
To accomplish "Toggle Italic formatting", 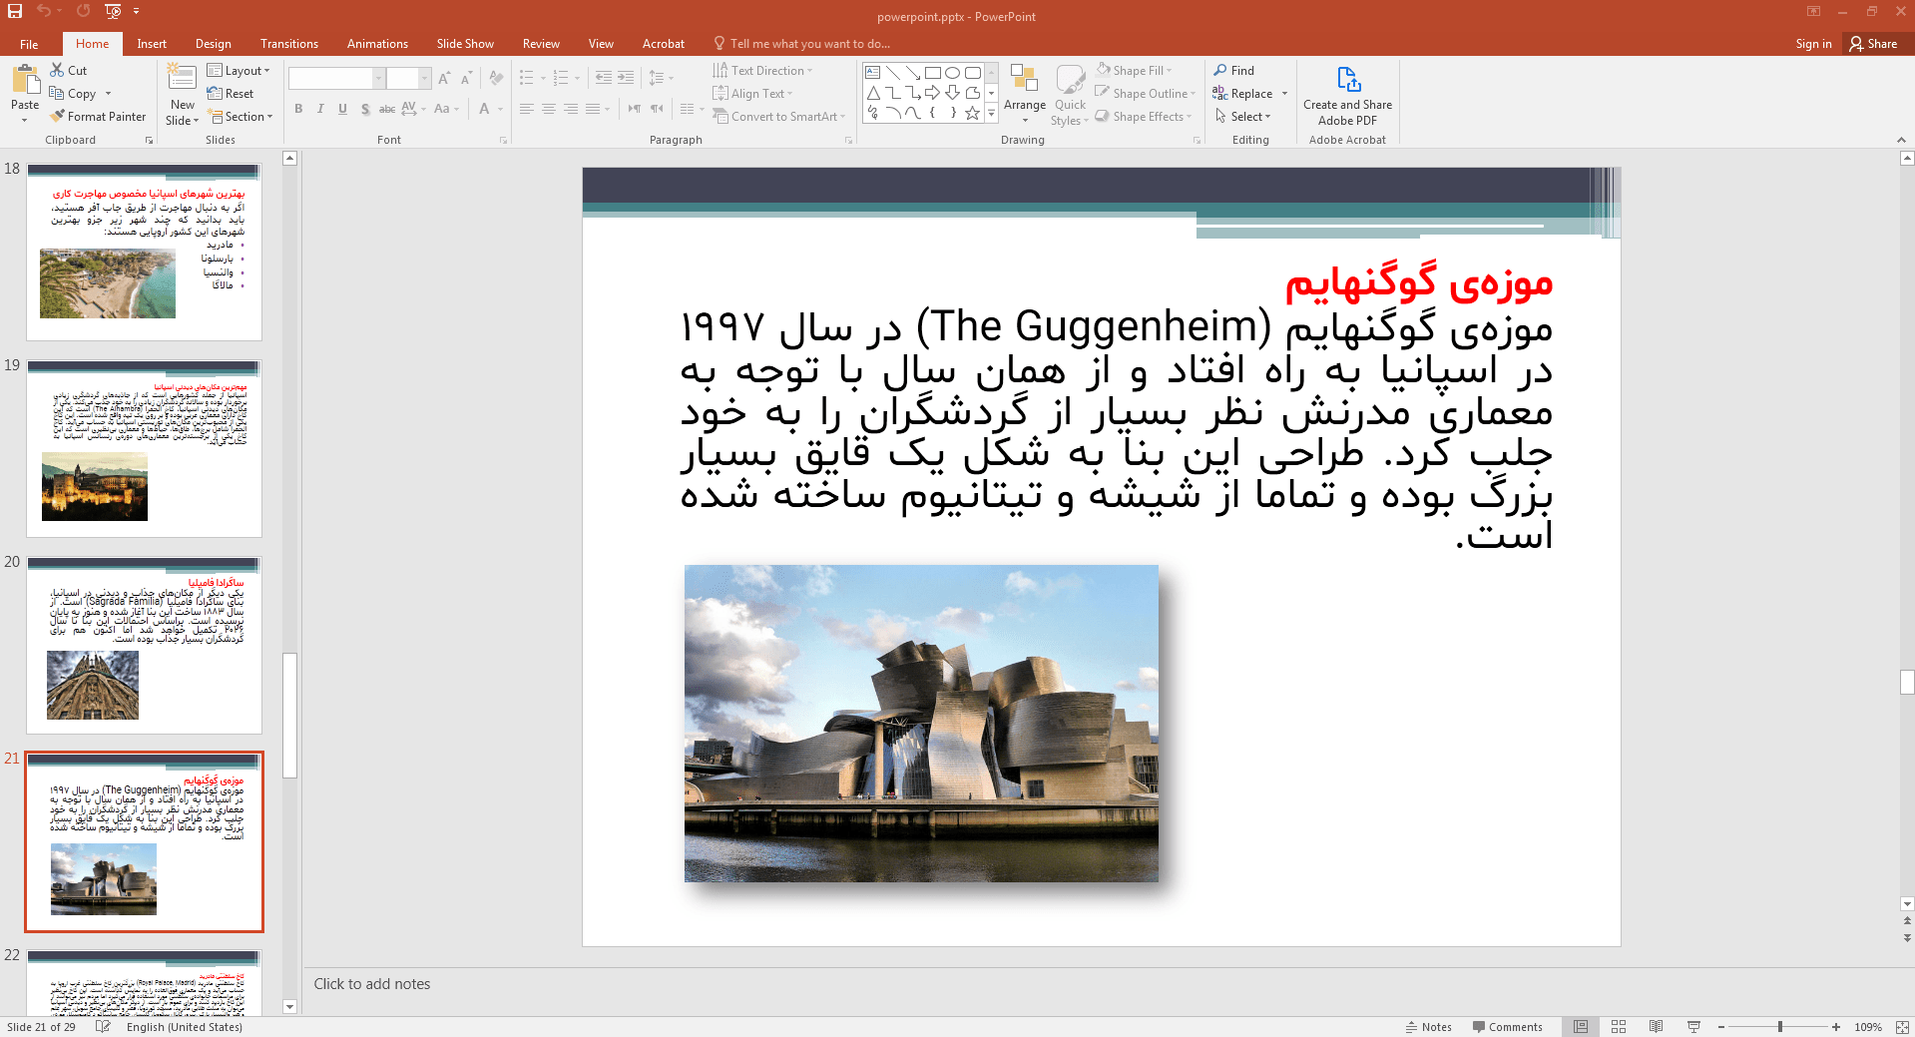I will [x=320, y=109].
